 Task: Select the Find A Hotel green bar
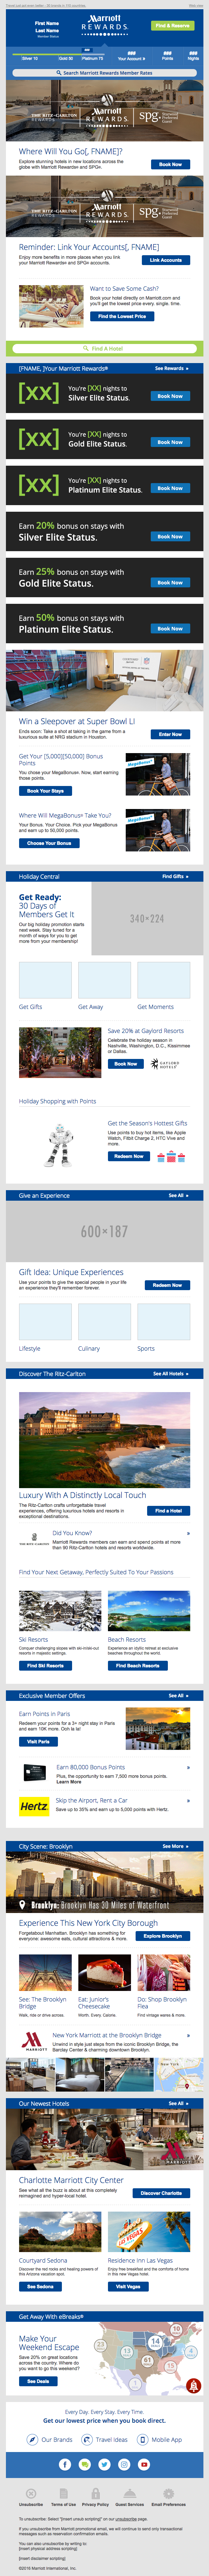pyautogui.click(x=104, y=348)
